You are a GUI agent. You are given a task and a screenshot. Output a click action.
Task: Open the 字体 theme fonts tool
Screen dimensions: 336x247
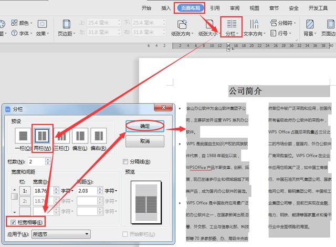(22, 33)
